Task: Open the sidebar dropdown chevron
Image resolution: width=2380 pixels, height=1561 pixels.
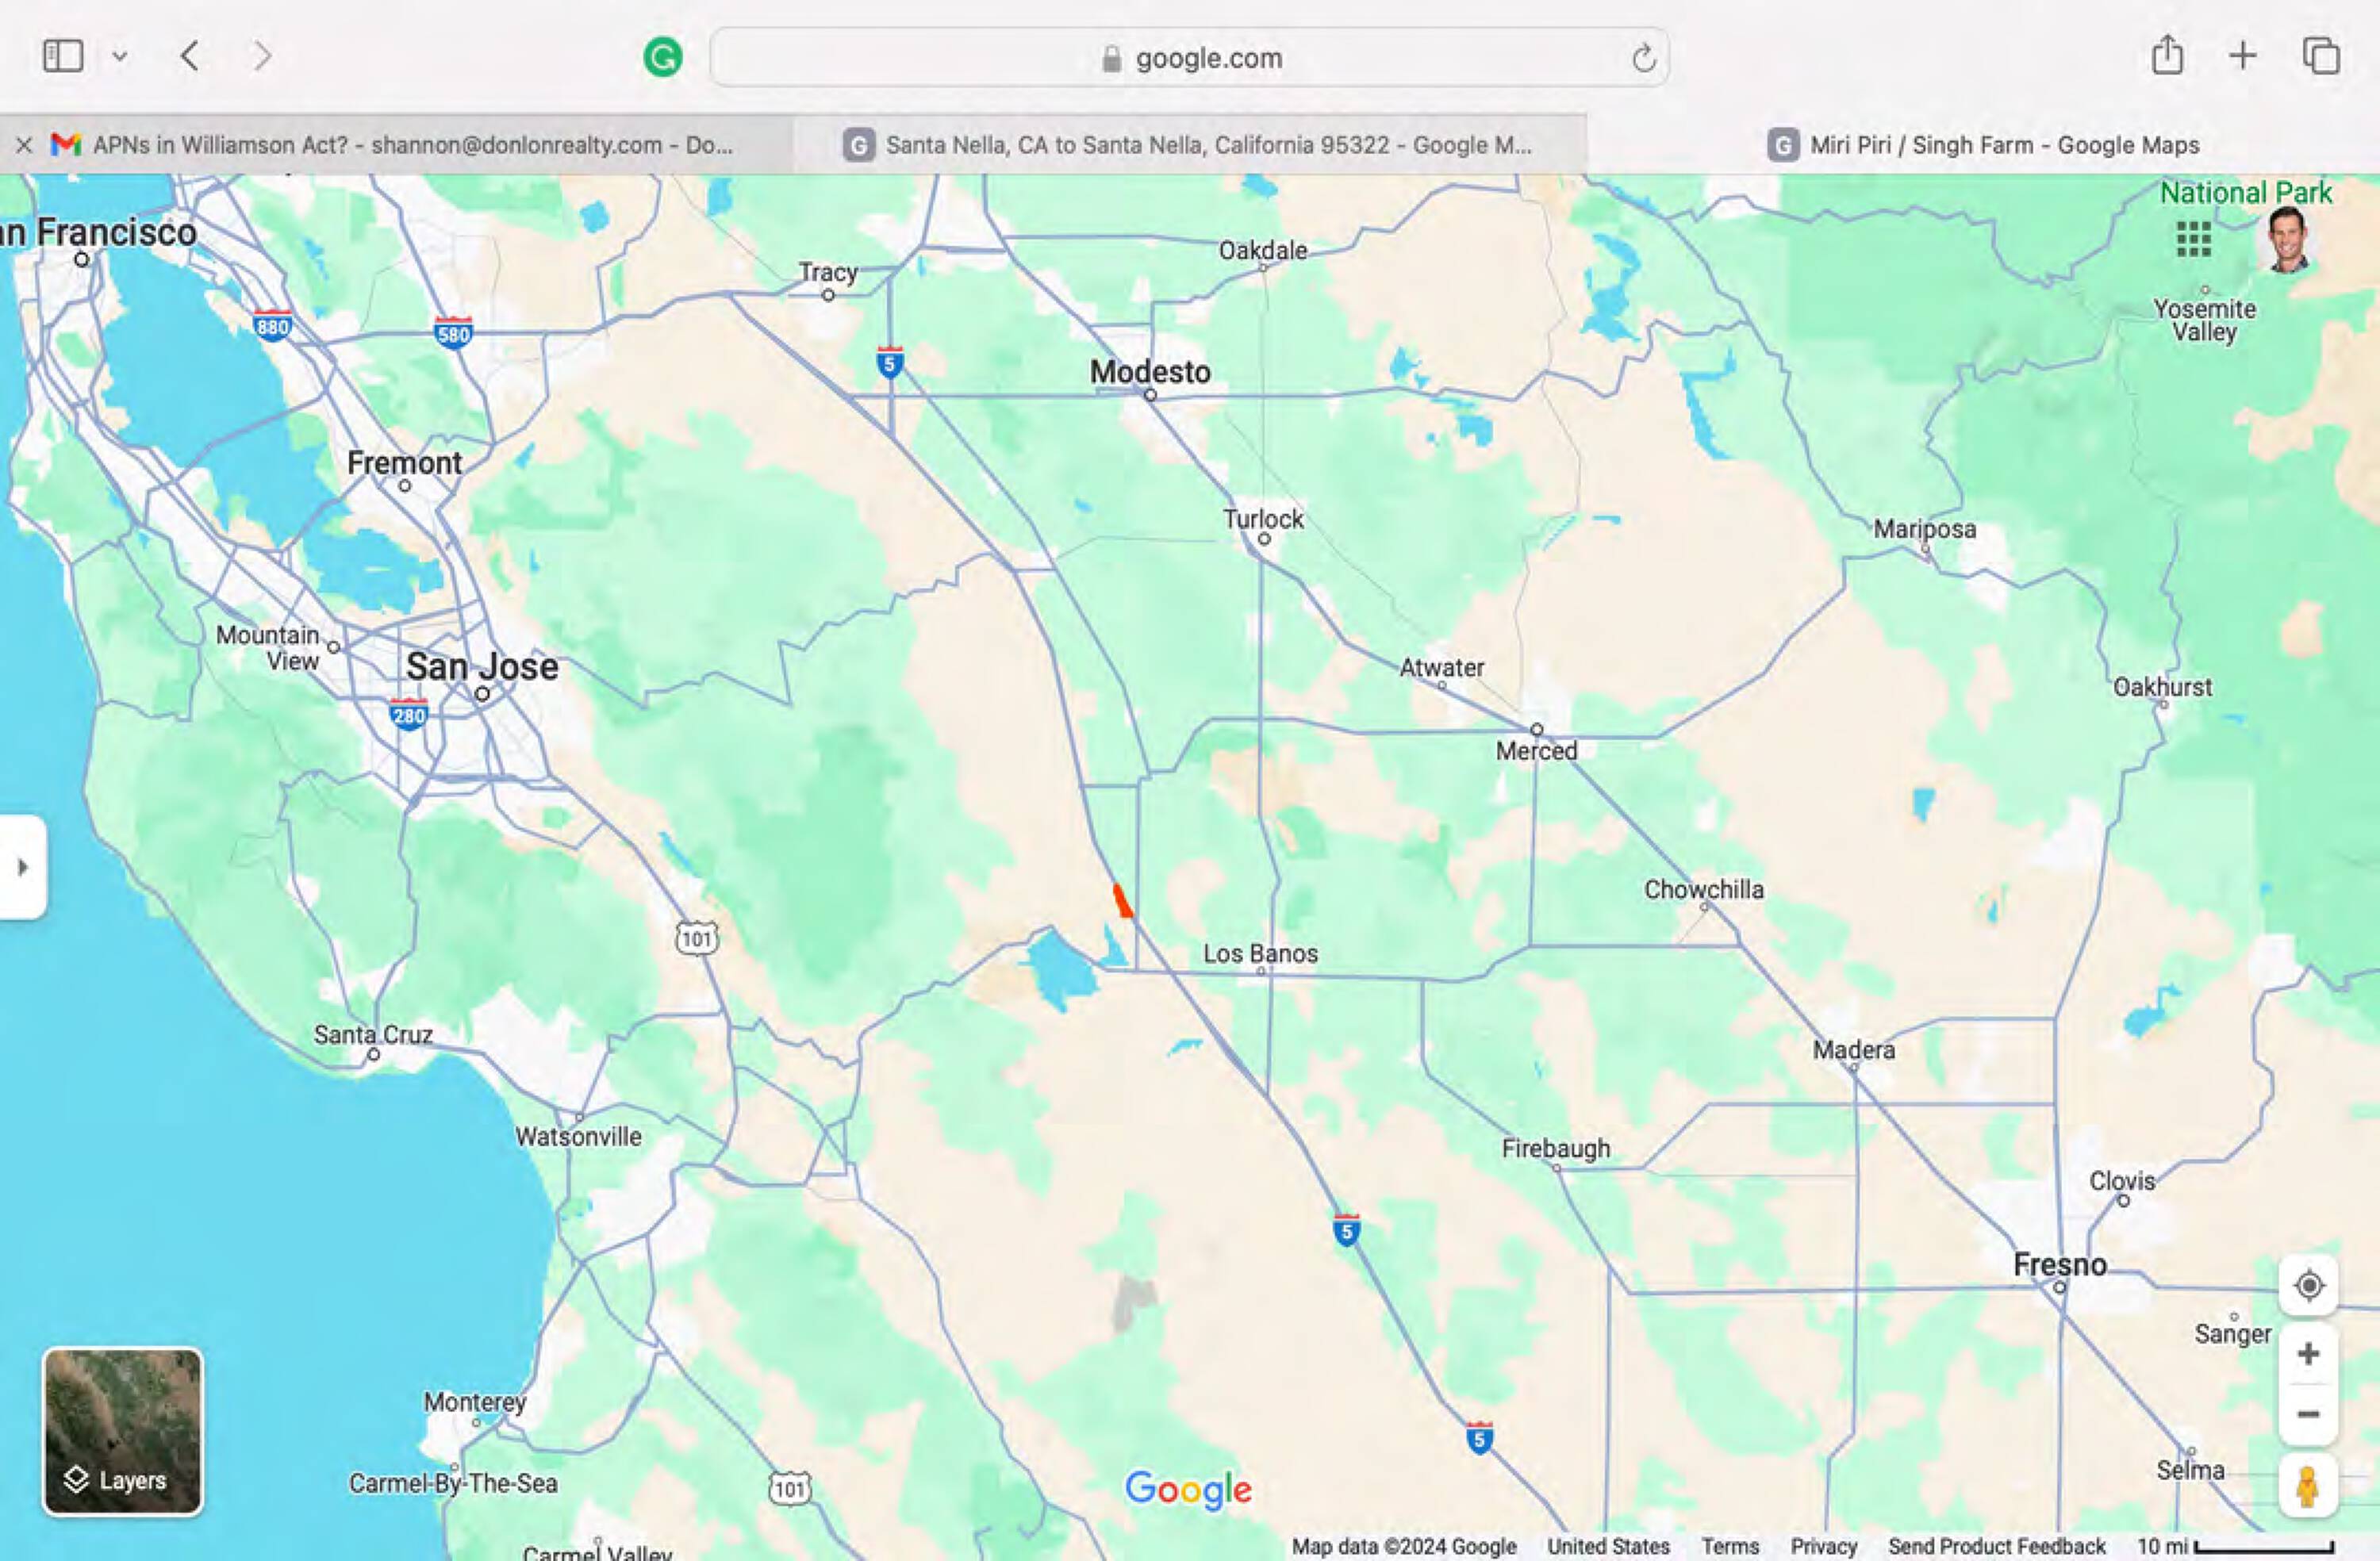Action: (x=120, y=57)
